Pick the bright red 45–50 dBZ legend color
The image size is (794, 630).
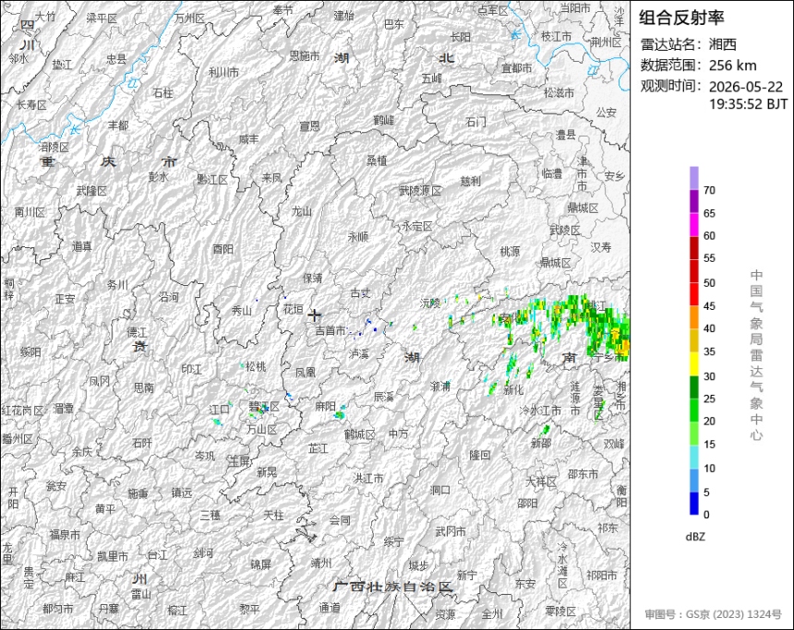[693, 294]
